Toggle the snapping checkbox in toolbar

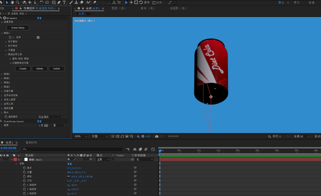click(x=154, y=2)
